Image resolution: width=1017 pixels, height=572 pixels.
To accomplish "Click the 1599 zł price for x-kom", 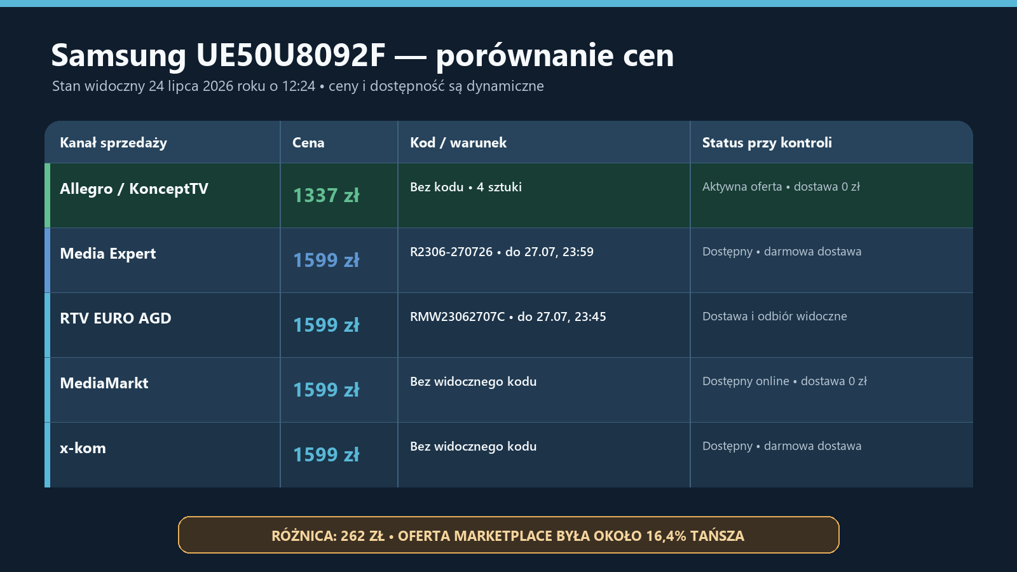I will point(326,455).
